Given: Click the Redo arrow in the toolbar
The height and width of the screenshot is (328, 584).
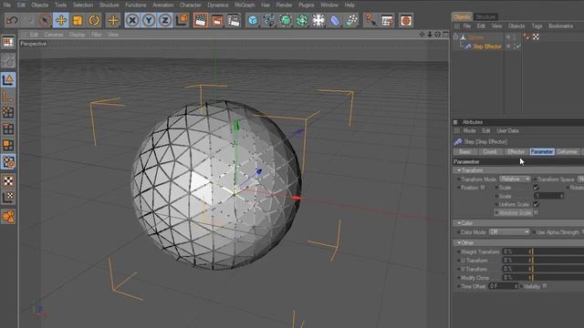Looking at the screenshot, I should [x=28, y=20].
